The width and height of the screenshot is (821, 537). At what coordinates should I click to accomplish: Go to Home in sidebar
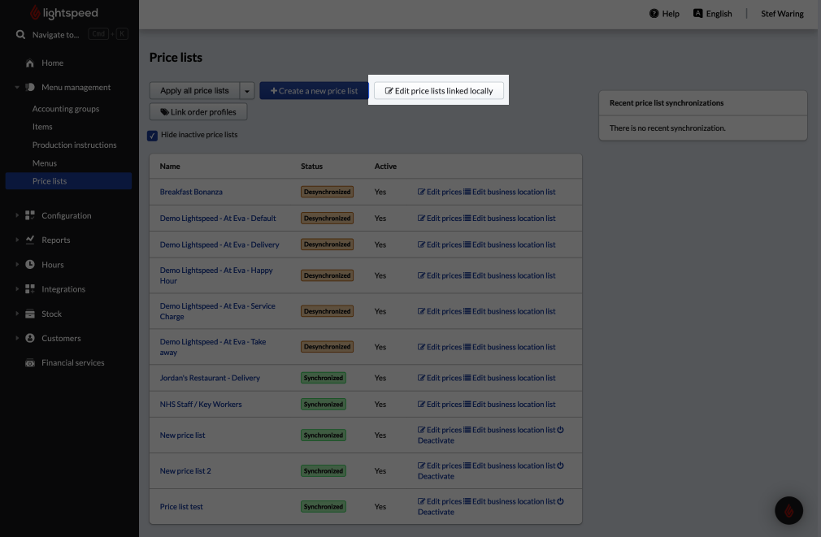[x=52, y=63]
